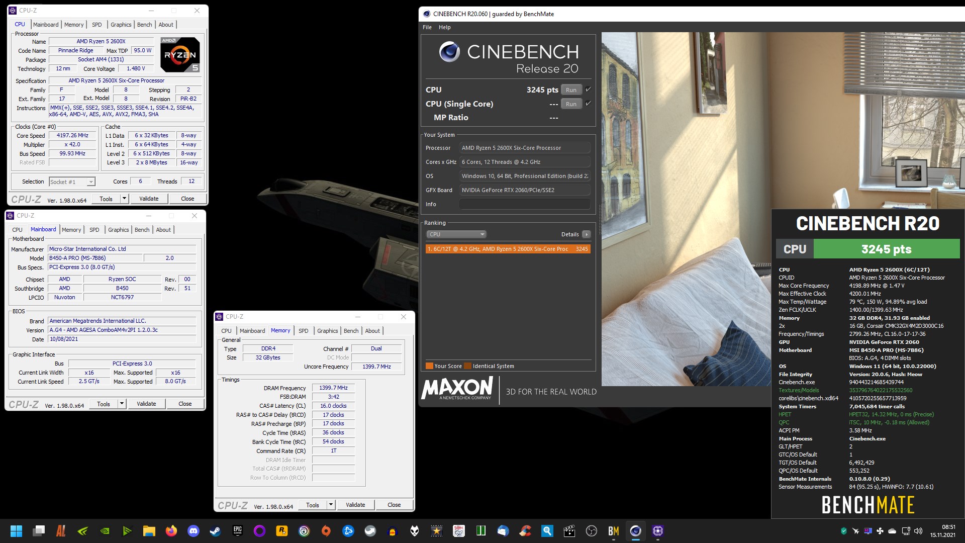Open OBS Studio from the taskbar
Image resolution: width=965 pixels, height=543 pixels.
(591, 531)
